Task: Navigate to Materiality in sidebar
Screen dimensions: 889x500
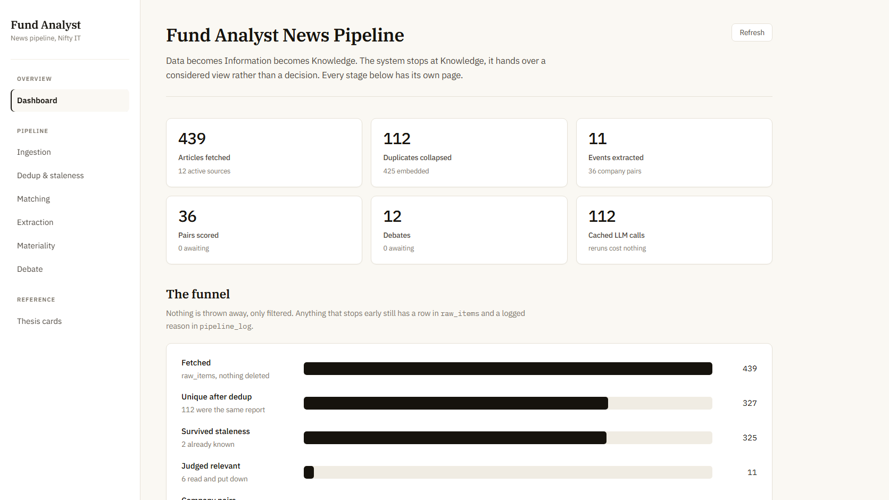Action: [70, 246]
